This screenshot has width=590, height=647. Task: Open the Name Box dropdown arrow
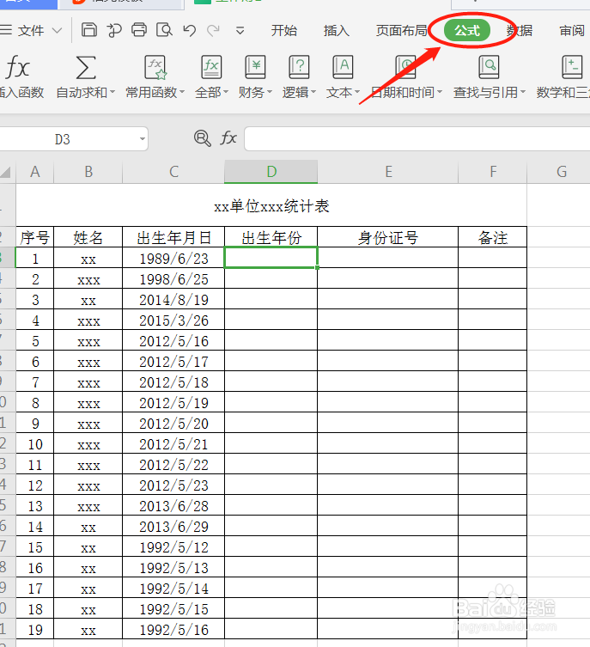point(143,138)
